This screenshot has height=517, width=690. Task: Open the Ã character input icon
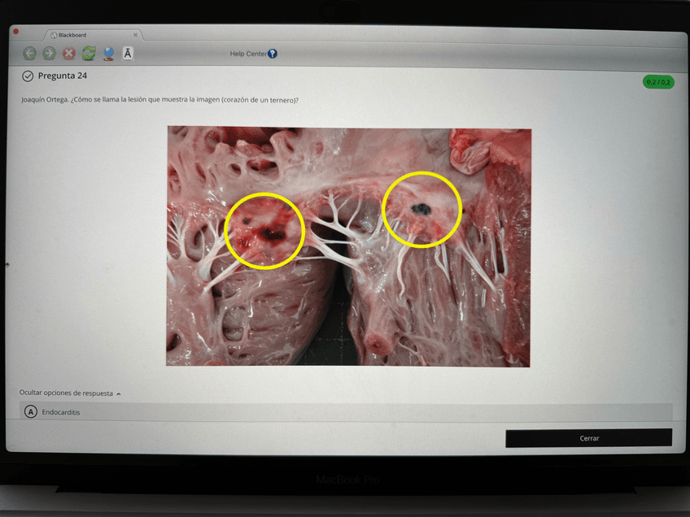pos(128,54)
